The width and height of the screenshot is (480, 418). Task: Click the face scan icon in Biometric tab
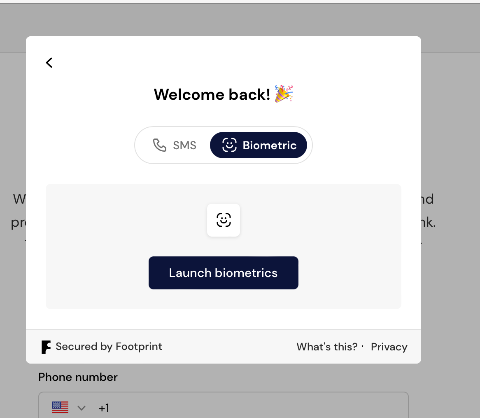(x=229, y=145)
